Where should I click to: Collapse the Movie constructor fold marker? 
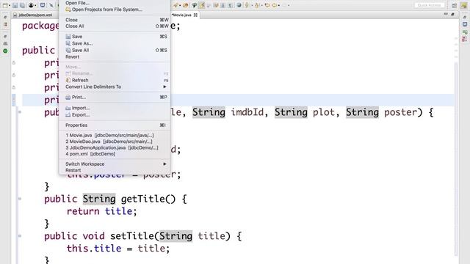20,112
